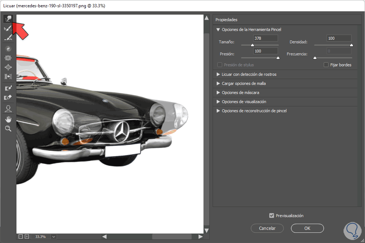Enable the Fijar bordes checkbox
Image resolution: width=365 pixels, height=243 pixels.
(326, 65)
